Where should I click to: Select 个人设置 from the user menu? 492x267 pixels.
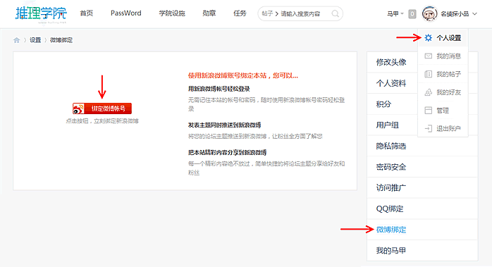click(x=443, y=38)
